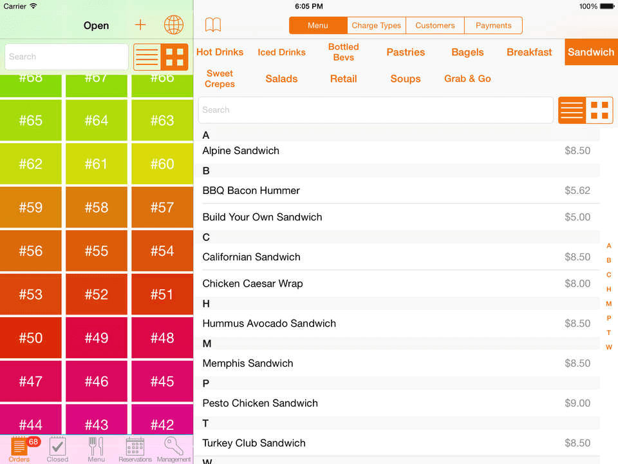618x464 pixels.
Task: Jump to index letter P
Action: coord(609,318)
